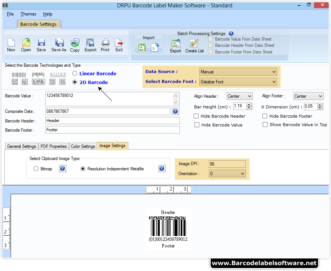Image resolution: width=331 pixels, height=271 pixels.
Task: Click the Print icon
Action: tap(105, 43)
